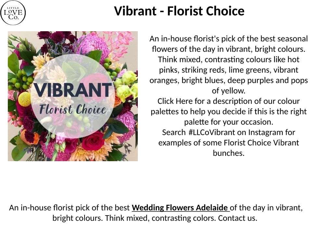Open the Wedding Flowers Adelaide link
The image size is (312, 234).
click(x=180, y=208)
